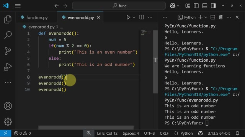Run the Python file with play button
The height and width of the screenshot is (137, 245).
[x=128, y=18]
